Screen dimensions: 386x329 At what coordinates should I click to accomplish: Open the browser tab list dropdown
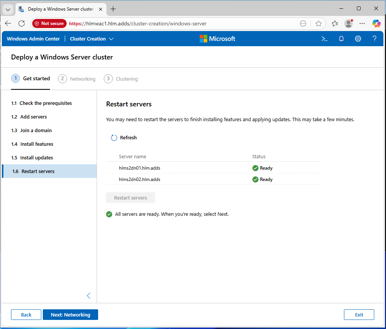tap(8, 9)
